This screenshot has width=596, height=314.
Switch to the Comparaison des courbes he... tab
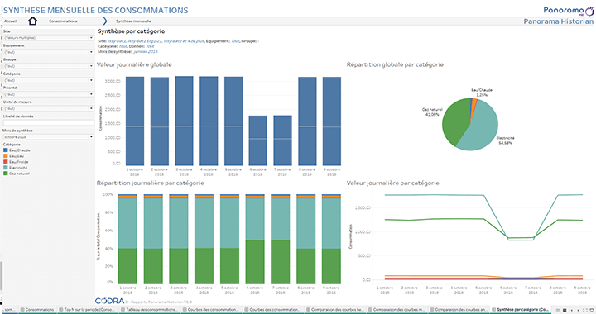click(335, 310)
